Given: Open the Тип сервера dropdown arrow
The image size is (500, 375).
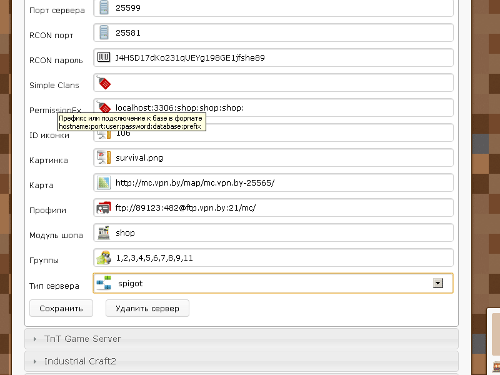Looking at the screenshot, I should pos(438,283).
